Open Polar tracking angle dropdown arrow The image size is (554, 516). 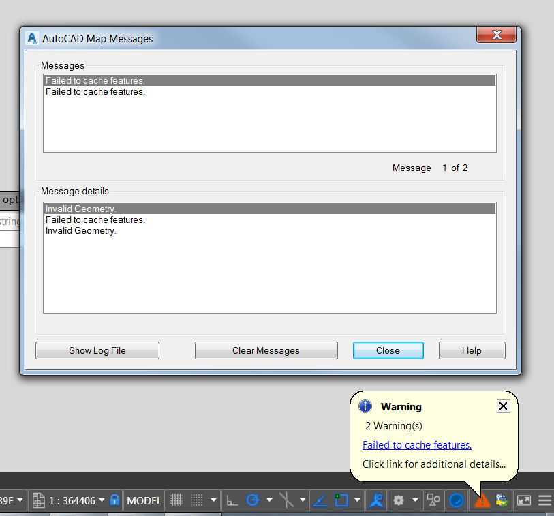[x=269, y=500]
